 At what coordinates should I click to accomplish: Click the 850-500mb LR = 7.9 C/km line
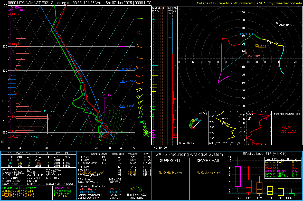click(18, 194)
